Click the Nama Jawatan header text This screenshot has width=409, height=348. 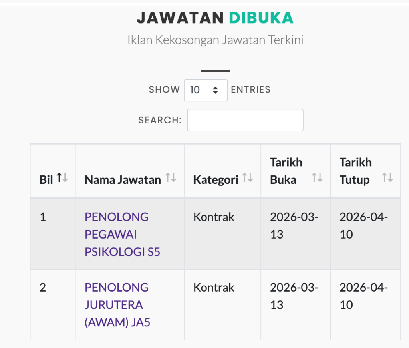(123, 180)
